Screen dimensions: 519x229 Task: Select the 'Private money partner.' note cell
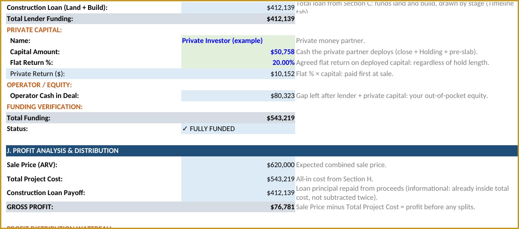pos(330,41)
